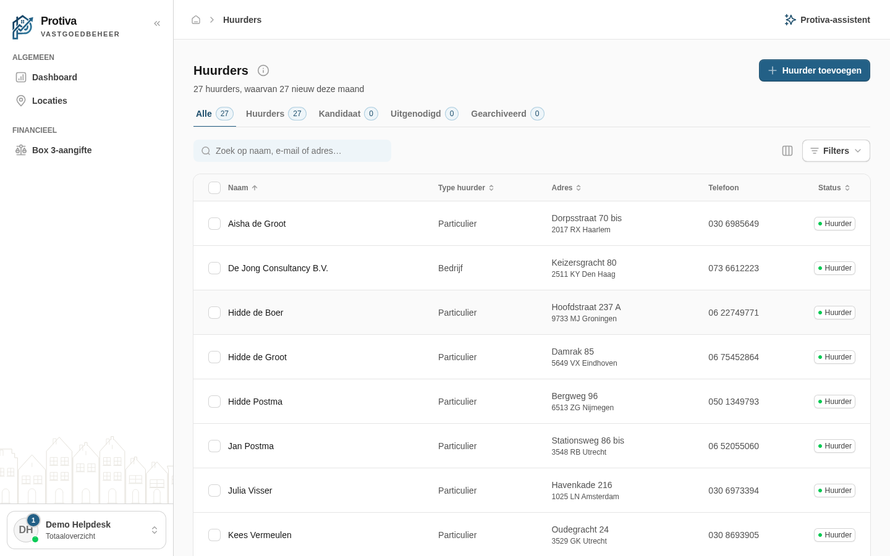Open column visibility settings icon
The image size is (890, 556).
click(787, 151)
